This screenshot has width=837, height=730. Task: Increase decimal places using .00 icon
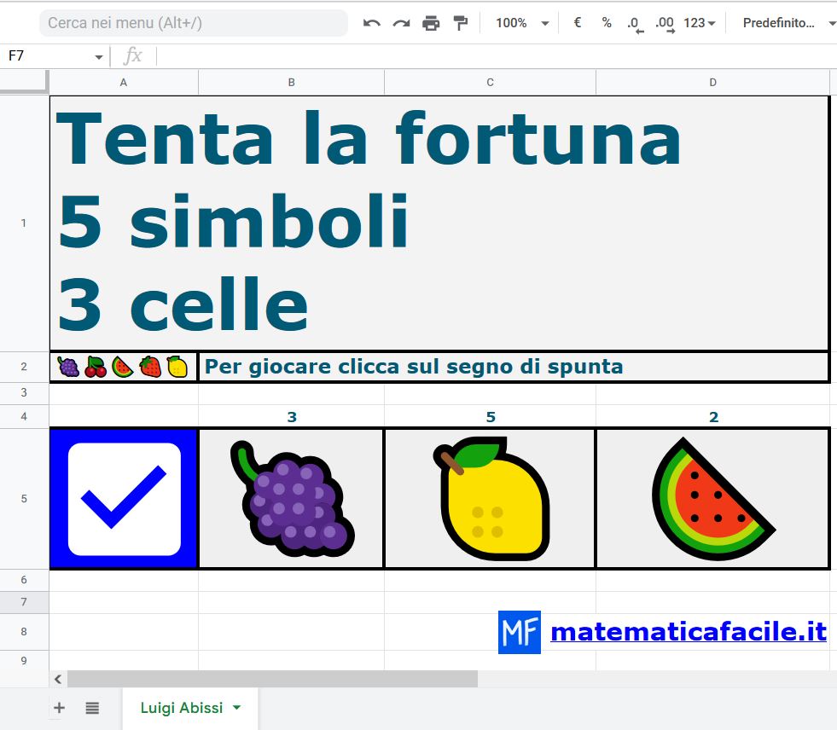(663, 23)
